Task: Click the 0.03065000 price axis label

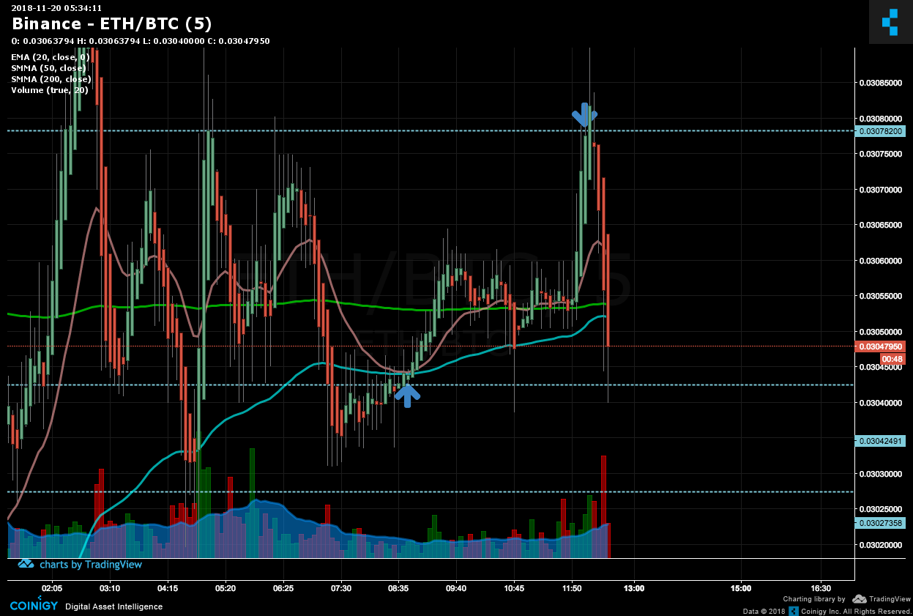Action: [x=882, y=225]
